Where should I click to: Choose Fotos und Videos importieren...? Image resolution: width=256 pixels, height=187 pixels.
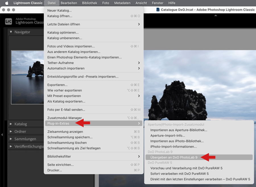coord(94,46)
